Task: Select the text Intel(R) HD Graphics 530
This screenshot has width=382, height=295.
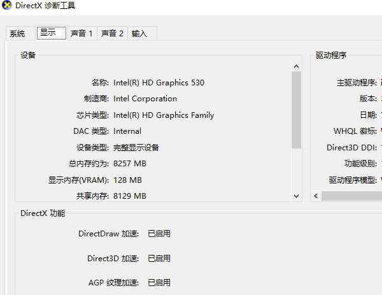Action: [x=159, y=83]
